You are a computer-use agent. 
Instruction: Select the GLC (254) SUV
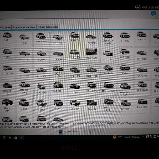[92, 89]
